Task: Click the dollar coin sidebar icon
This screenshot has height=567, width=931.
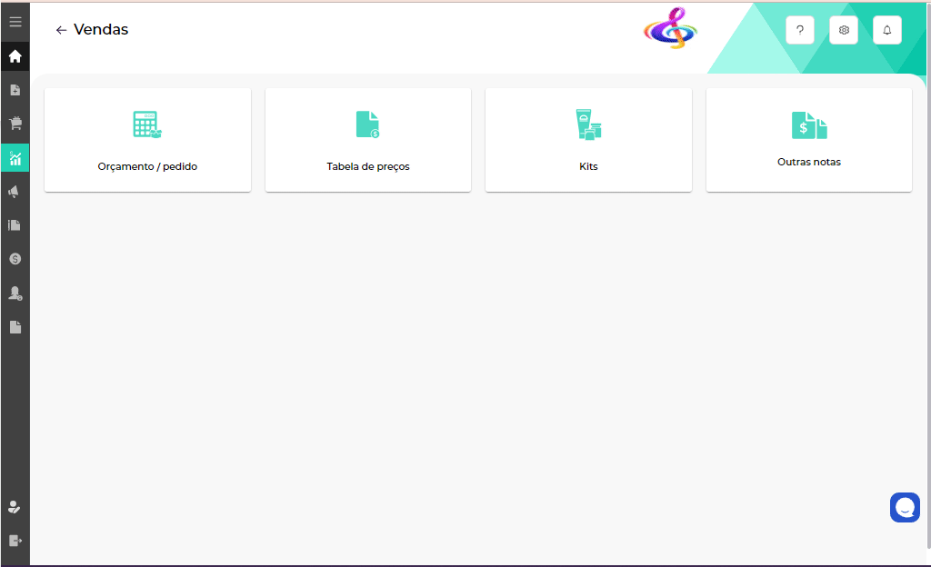Action: pos(15,259)
